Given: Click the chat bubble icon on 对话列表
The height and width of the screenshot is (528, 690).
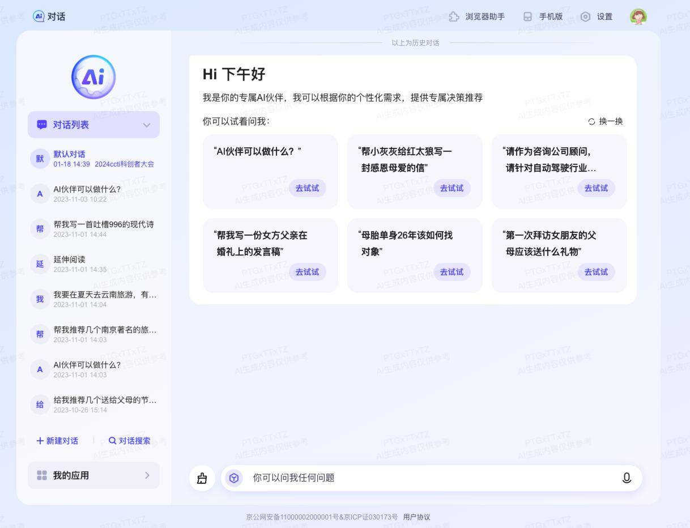Looking at the screenshot, I should [41, 125].
